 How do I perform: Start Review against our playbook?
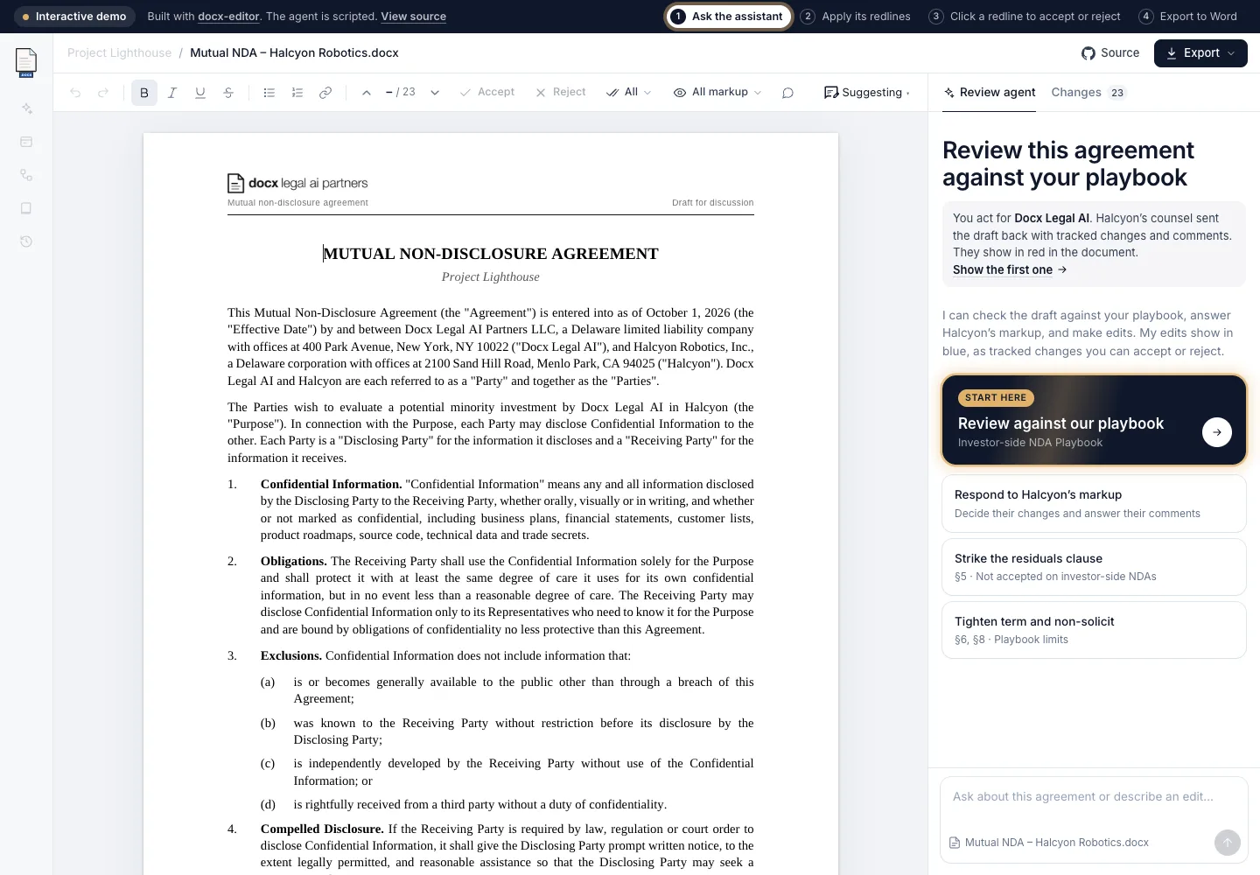point(1094,421)
